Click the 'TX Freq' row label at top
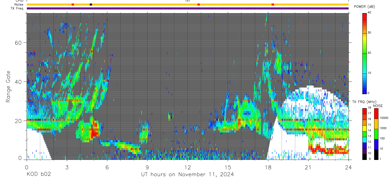This screenshot has height=181, width=392. [18, 8]
